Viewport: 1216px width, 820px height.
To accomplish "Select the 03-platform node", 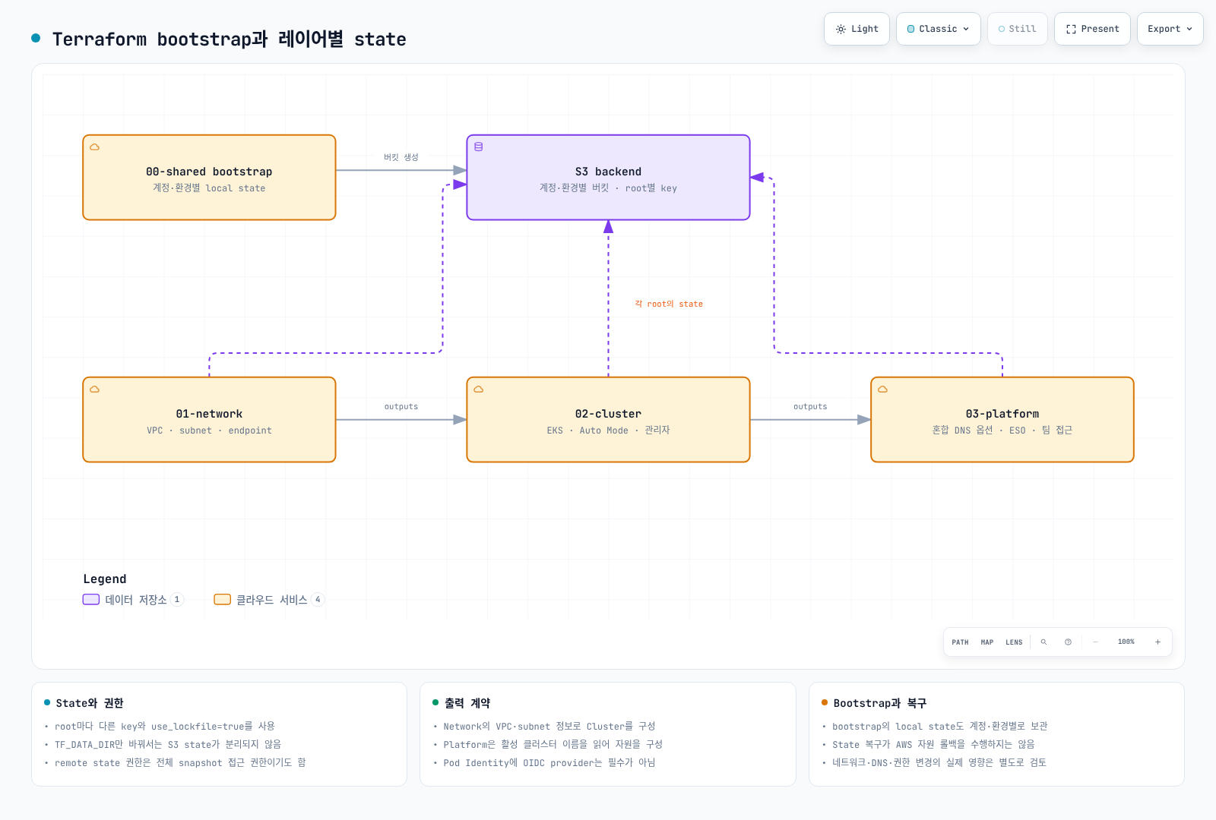I will click(1002, 420).
